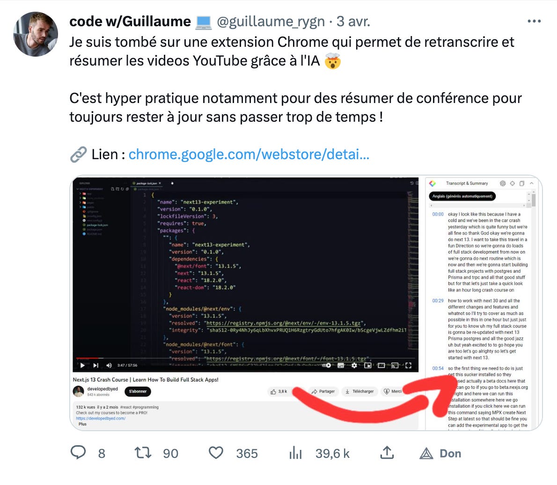Open three-dot more options menu
Screen dimensions: 557x485
[x=534, y=22]
